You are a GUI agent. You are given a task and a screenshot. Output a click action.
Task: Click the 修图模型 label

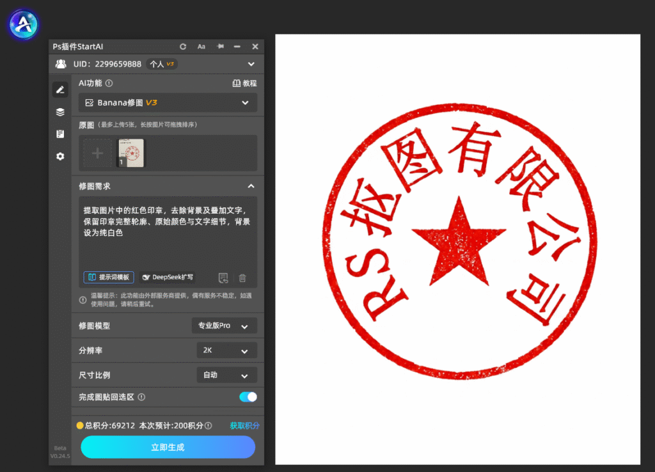[x=95, y=326]
